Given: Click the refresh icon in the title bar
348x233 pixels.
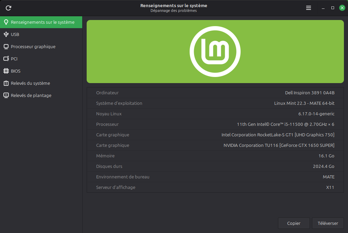Looking at the screenshot, I should 8,8.
